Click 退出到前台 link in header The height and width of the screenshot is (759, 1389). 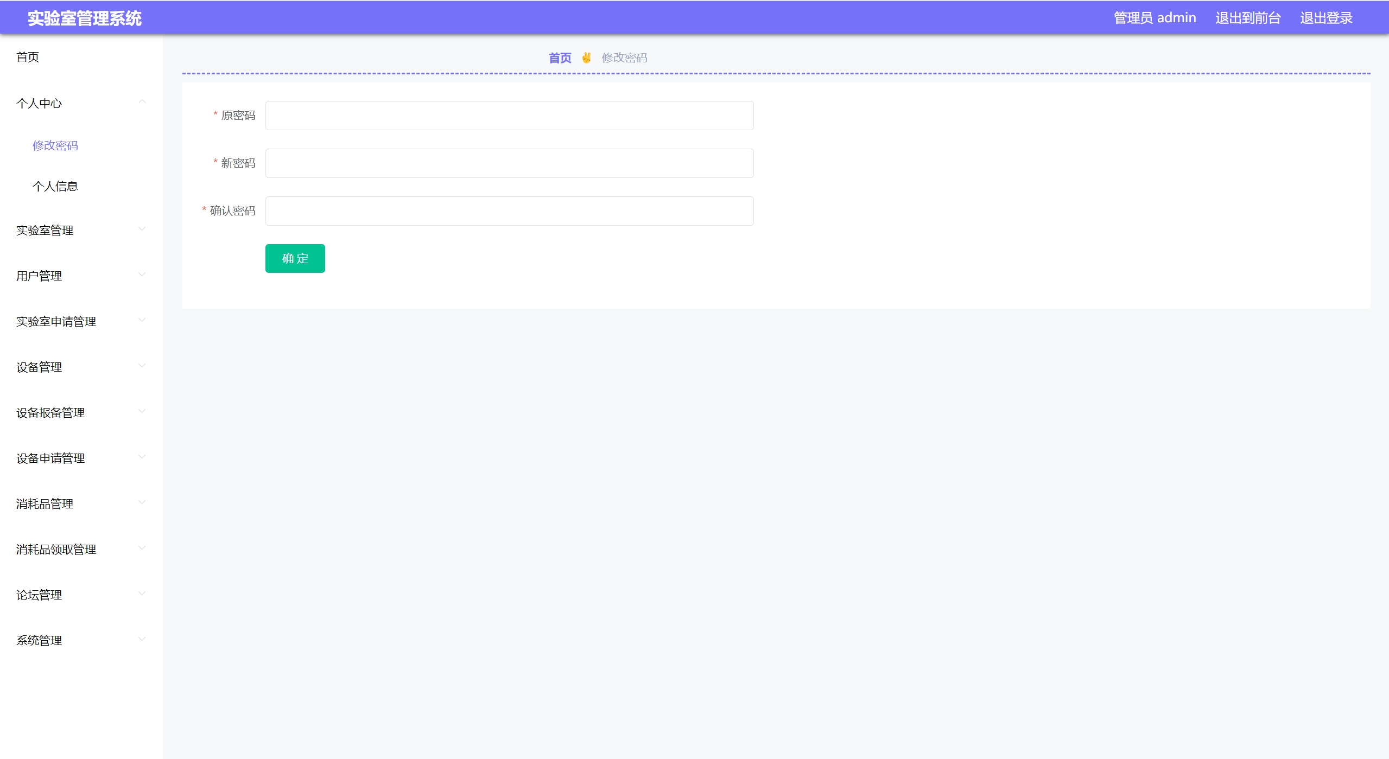pyautogui.click(x=1248, y=18)
